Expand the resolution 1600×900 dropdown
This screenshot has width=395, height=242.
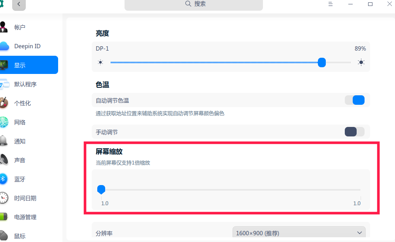coord(299,233)
